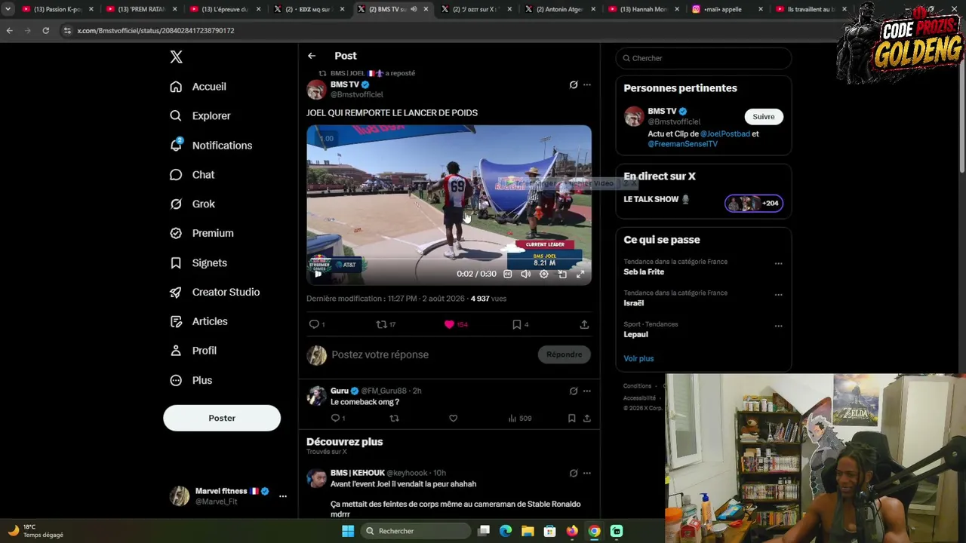Open the Seb la Frite trend
Image resolution: width=966 pixels, height=543 pixels.
(644, 272)
